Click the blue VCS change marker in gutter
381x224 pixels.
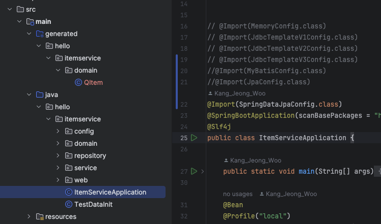point(177,82)
